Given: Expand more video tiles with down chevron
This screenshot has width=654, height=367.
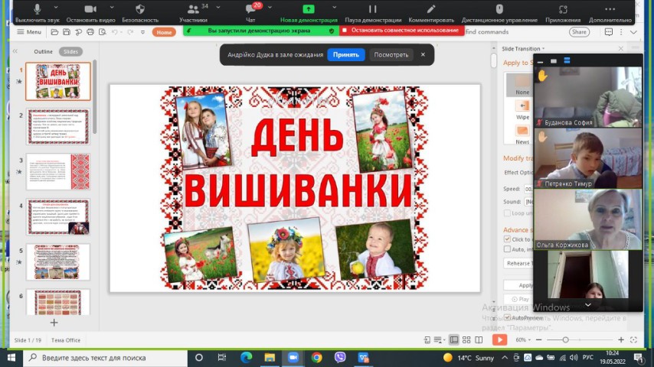Looking at the screenshot, I should (587, 304).
